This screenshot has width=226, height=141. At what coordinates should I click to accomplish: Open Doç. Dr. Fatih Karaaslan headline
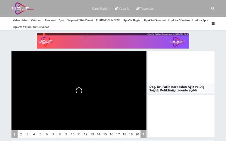[177, 88]
